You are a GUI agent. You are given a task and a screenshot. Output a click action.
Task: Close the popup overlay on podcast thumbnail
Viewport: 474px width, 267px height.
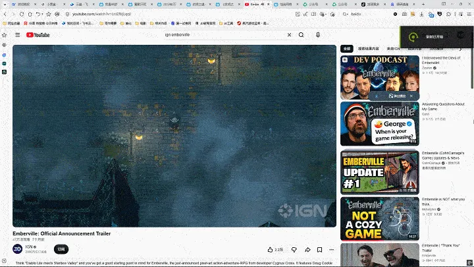coord(411,96)
